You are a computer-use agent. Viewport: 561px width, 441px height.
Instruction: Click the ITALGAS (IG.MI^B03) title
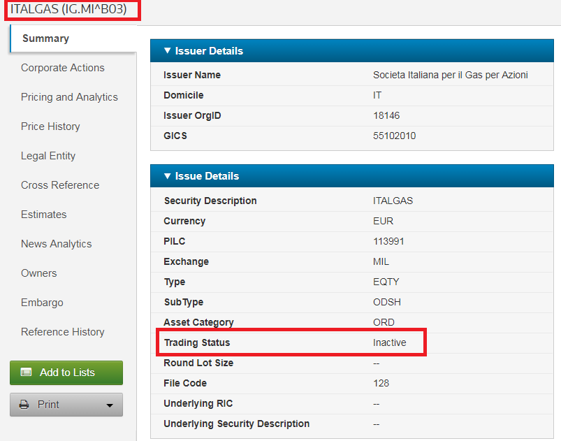click(x=68, y=9)
